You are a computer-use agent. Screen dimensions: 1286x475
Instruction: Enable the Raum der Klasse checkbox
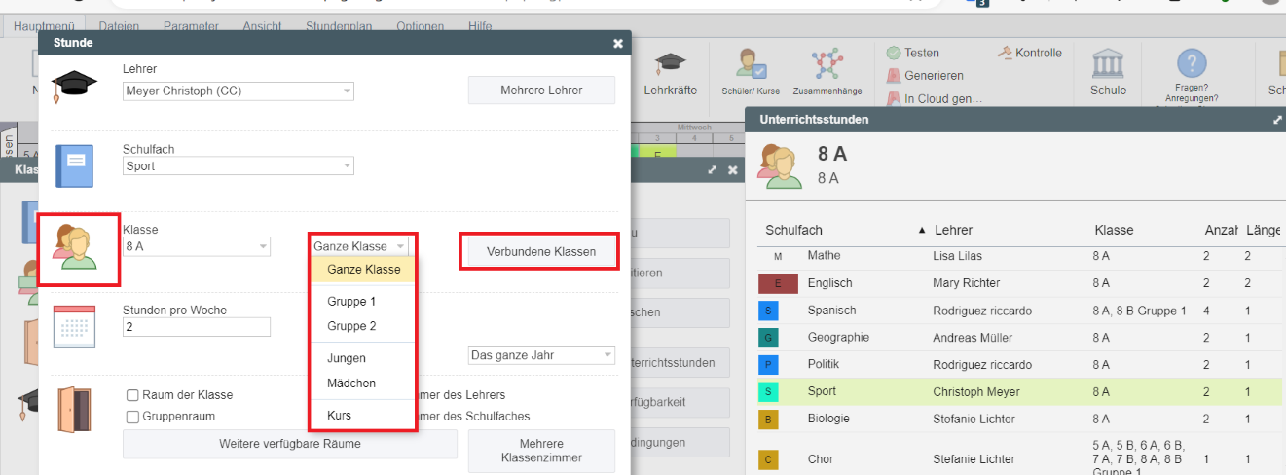tap(132, 395)
